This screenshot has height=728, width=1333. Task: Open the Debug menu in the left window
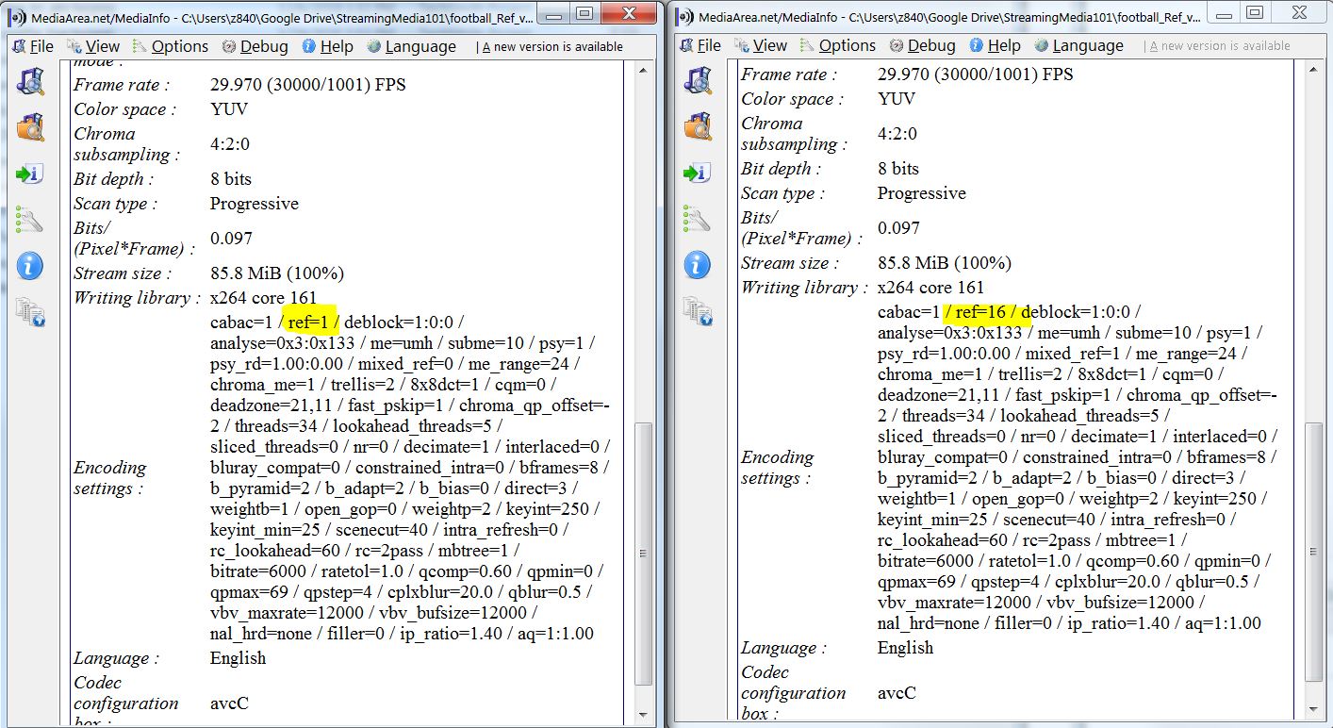pyautogui.click(x=255, y=46)
